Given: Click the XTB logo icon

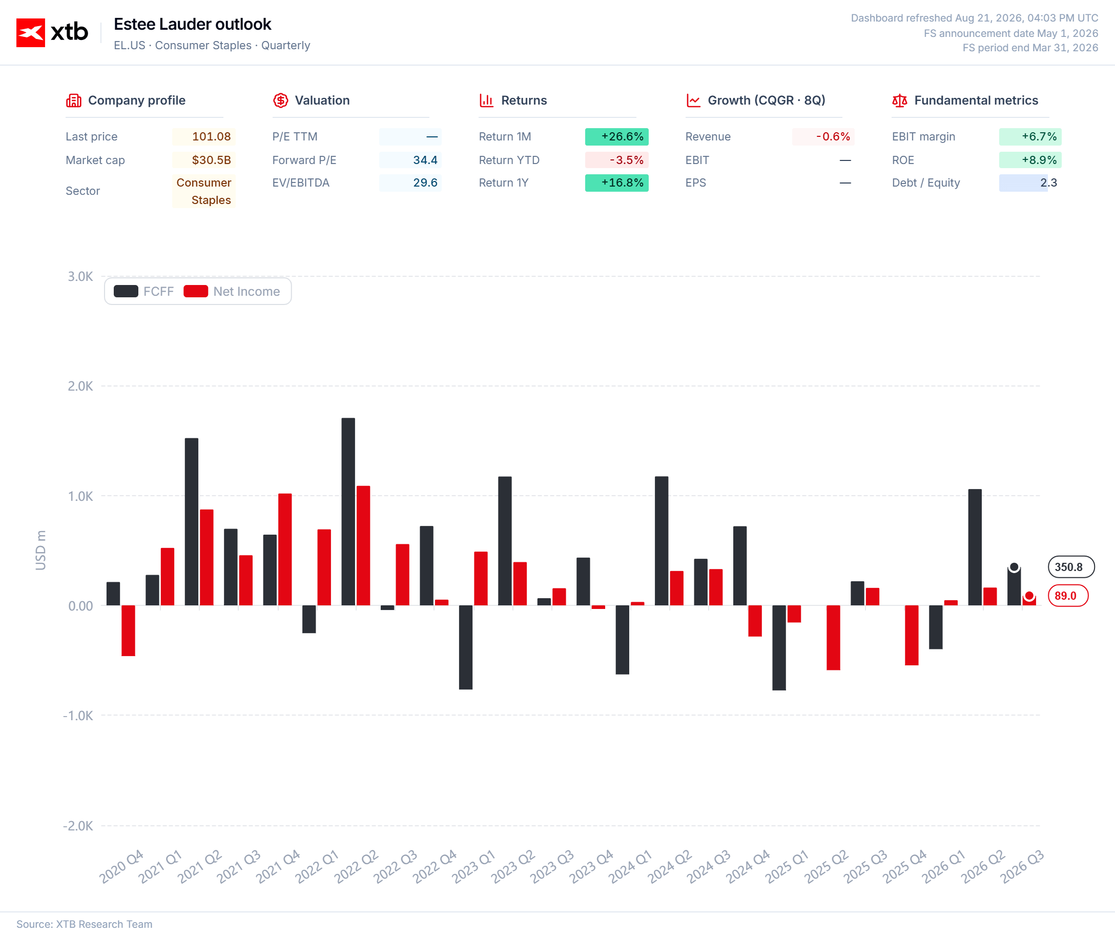Looking at the screenshot, I should [31, 33].
